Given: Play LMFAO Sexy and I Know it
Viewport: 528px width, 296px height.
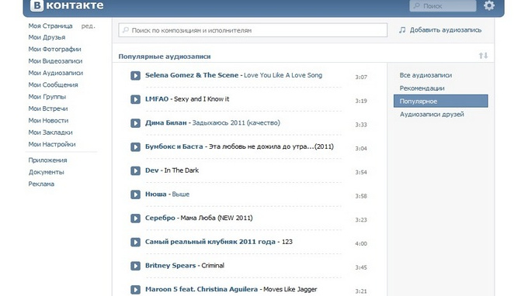Looking at the screenshot, I should (x=135, y=99).
